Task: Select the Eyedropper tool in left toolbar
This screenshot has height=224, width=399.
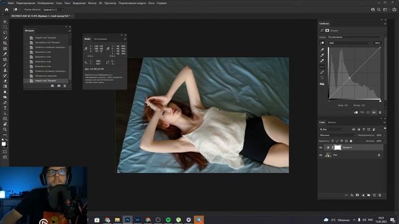Action: tap(5, 54)
